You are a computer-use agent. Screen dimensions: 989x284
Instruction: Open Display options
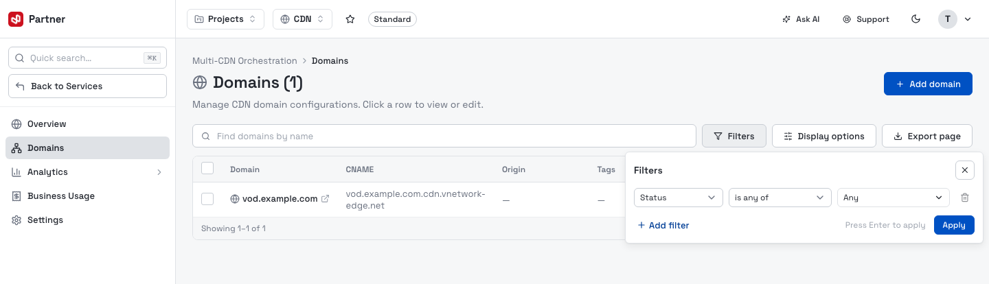[x=824, y=136]
